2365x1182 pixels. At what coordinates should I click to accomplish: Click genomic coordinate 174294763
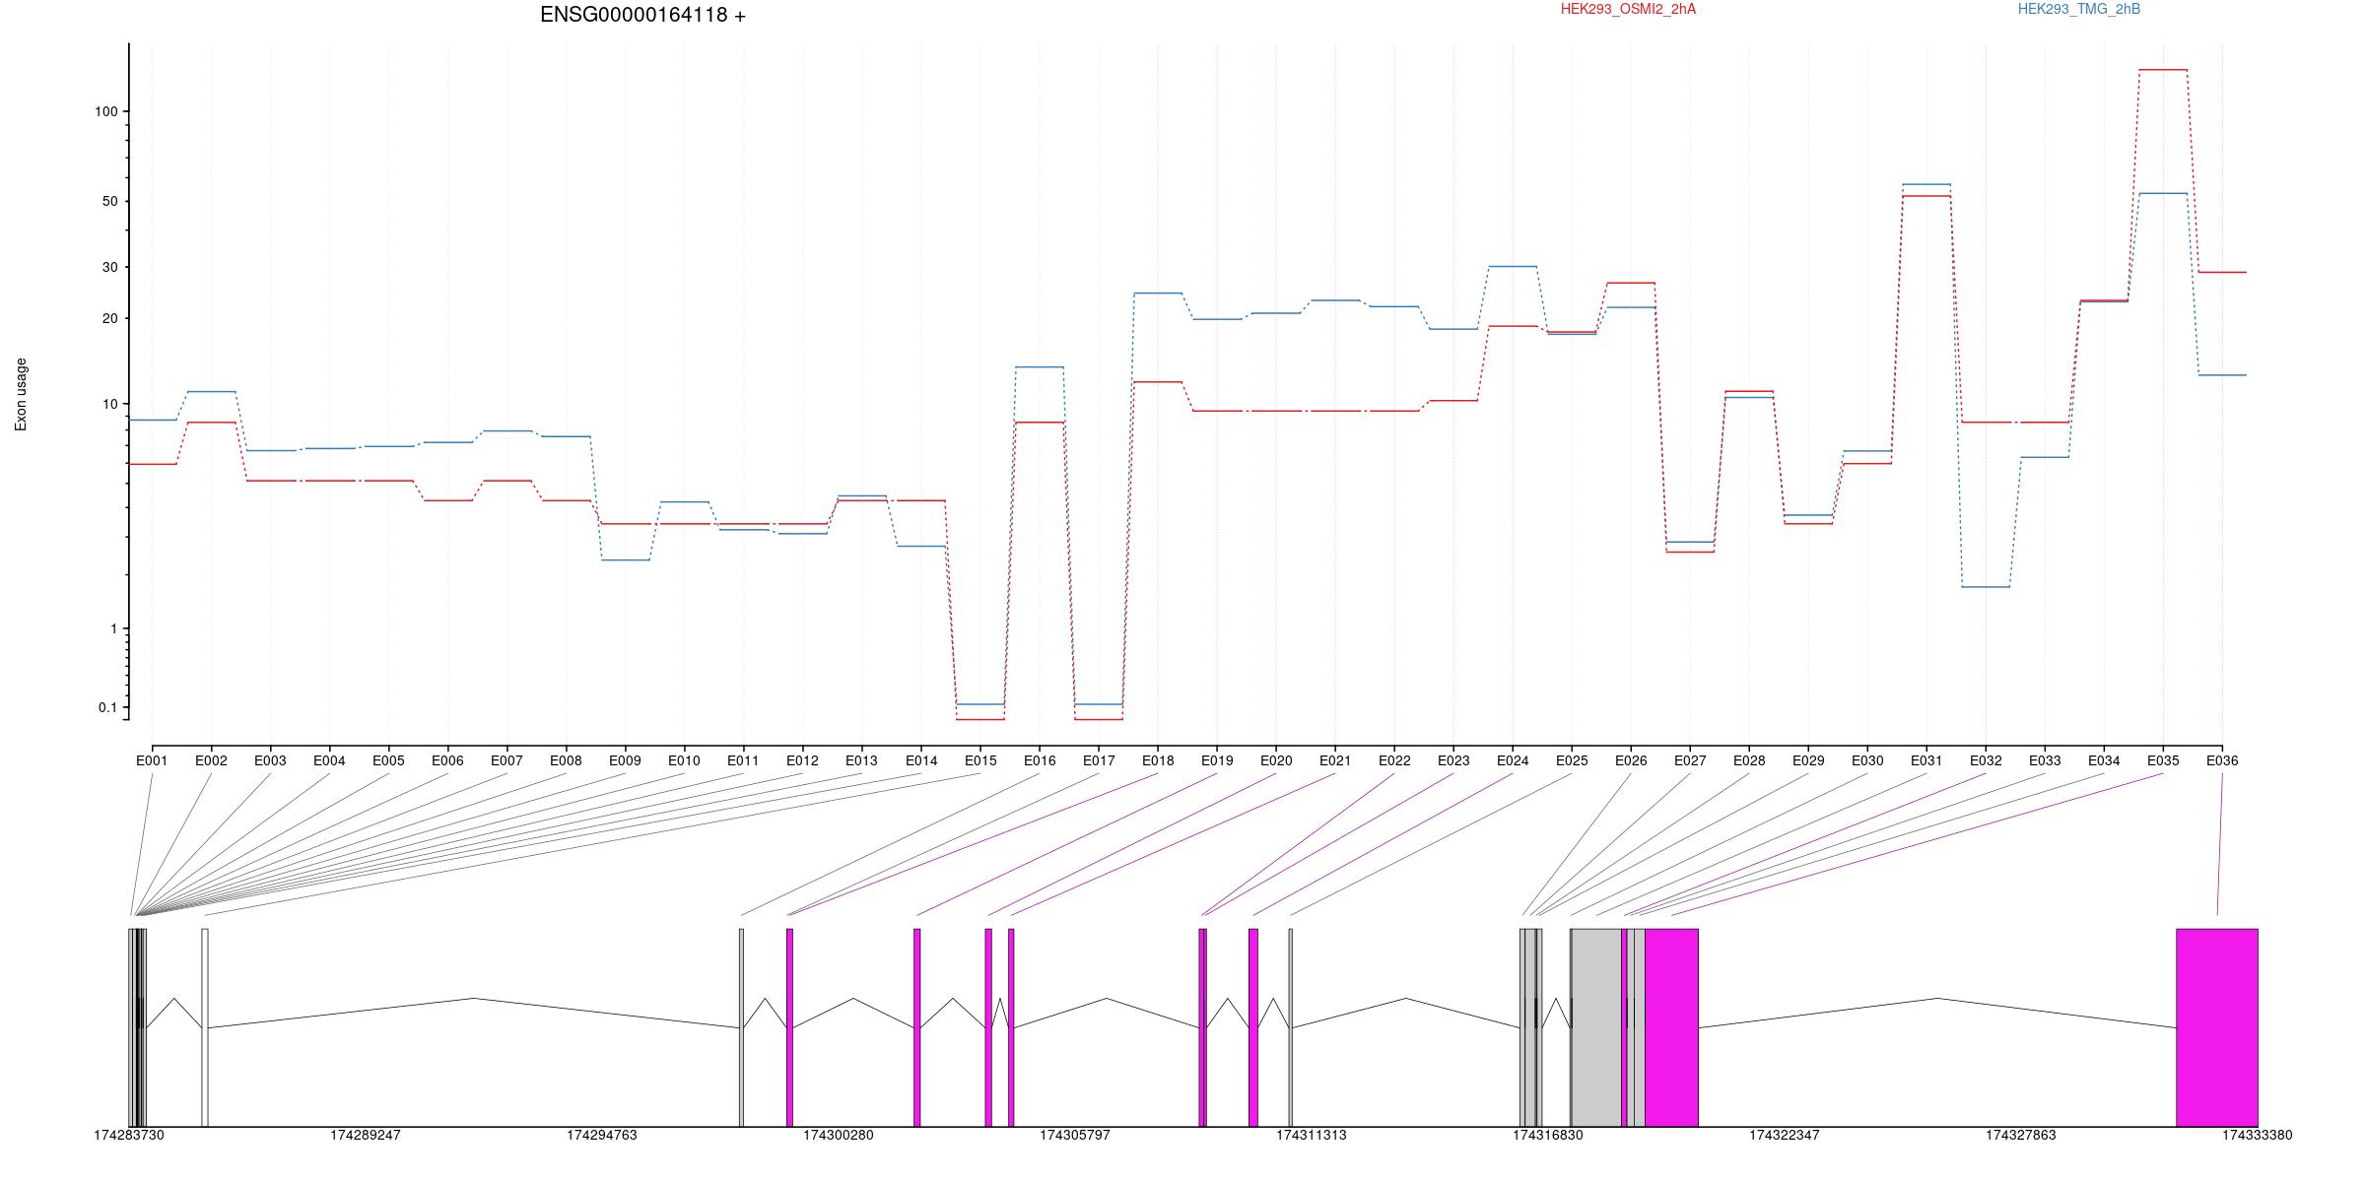tap(602, 1135)
